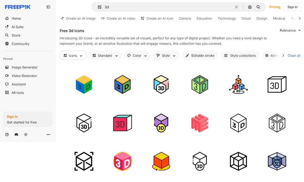
Task: Open the Freepik Discord community icon
Action: tap(16, 134)
